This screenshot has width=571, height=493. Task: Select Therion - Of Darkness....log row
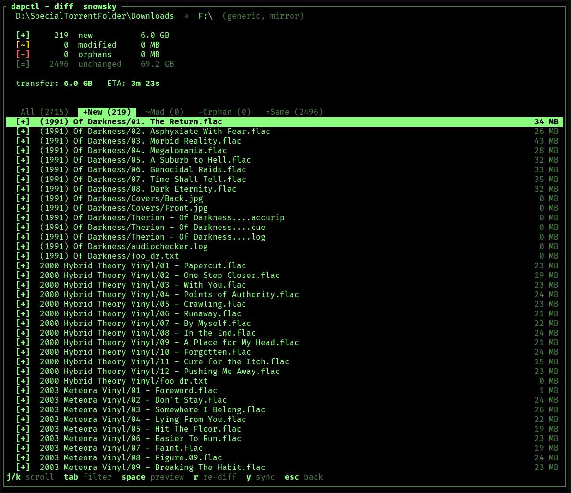pos(285,237)
